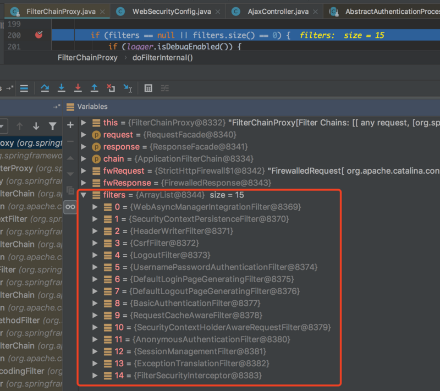Toggle the glasses Show Watches button
The height and width of the screenshot is (391, 440).
tap(70, 207)
